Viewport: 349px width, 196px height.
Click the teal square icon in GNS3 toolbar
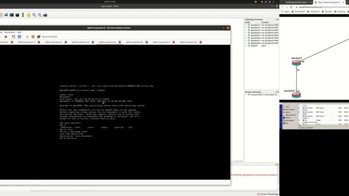coord(11,15)
